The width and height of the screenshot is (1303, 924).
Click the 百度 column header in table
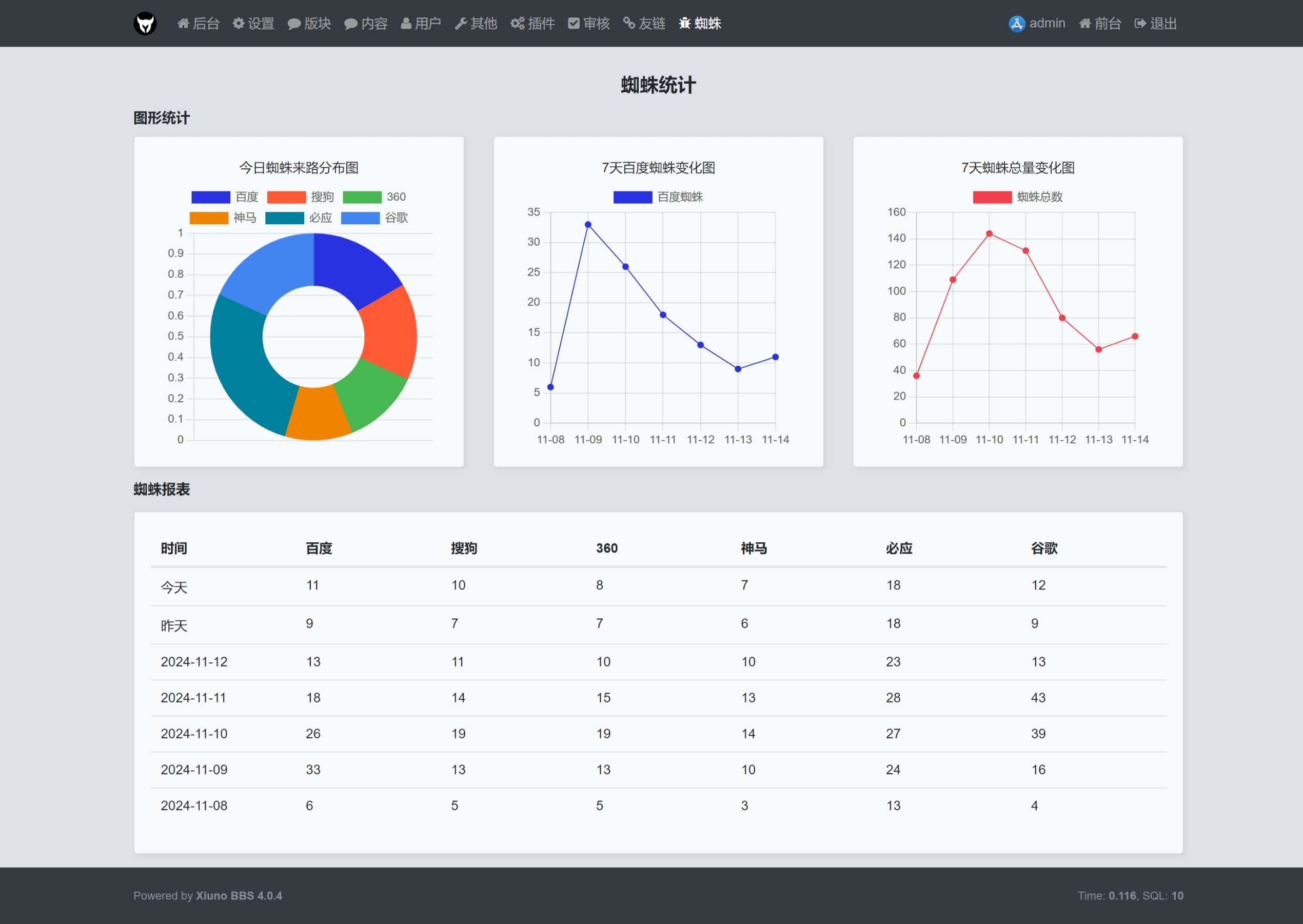(319, 548)
